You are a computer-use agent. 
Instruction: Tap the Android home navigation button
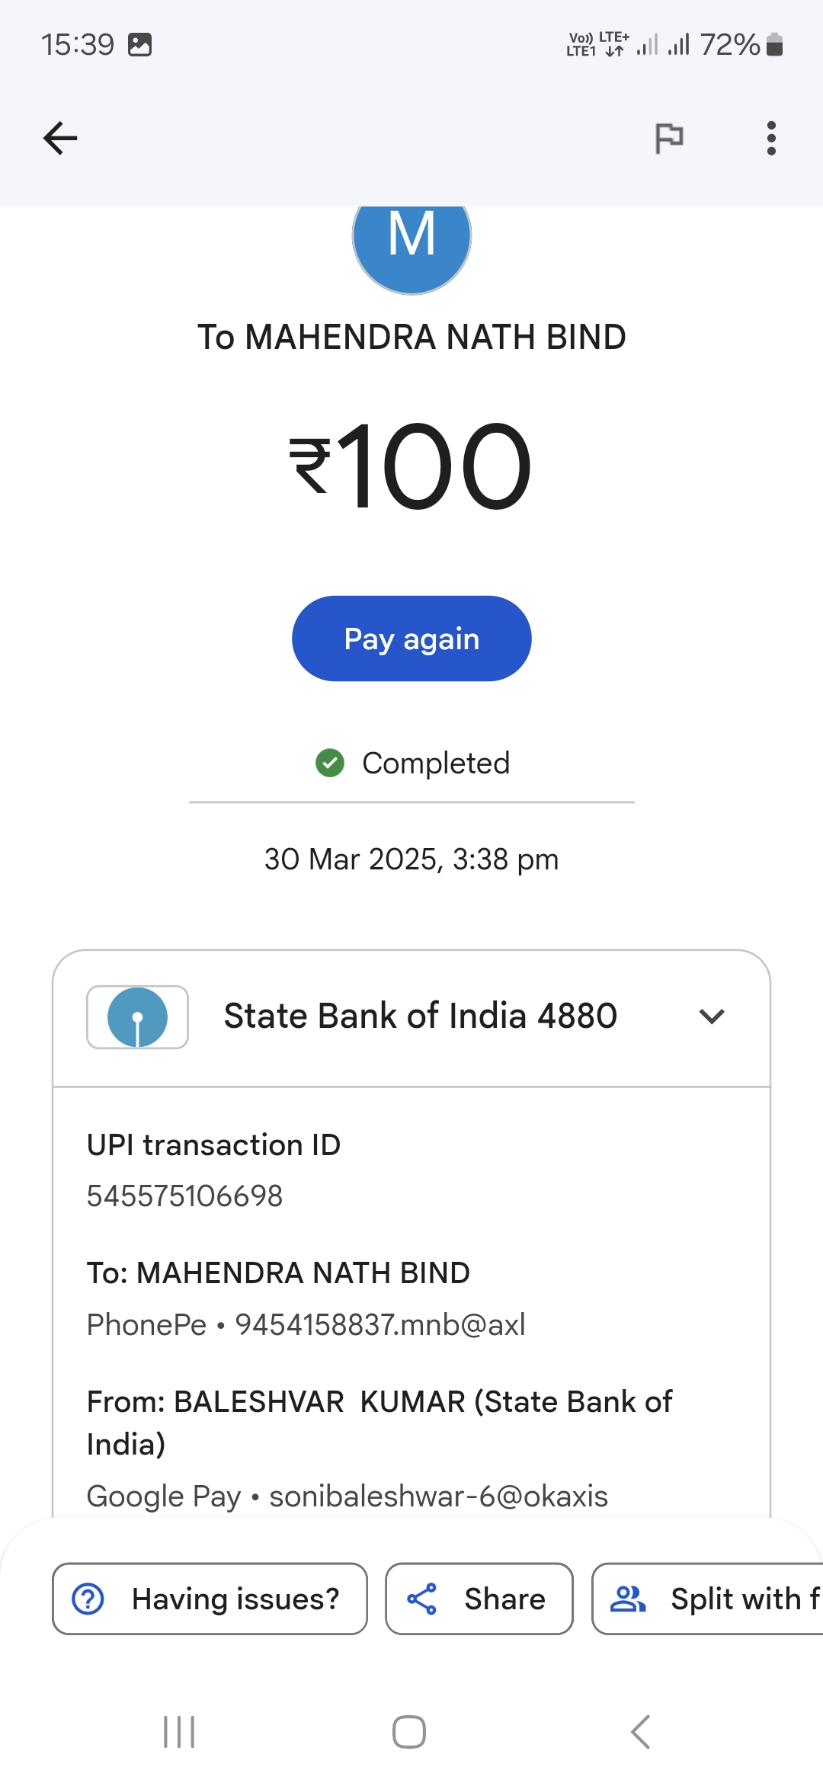pyautogui.click(x=409, y=1732)
